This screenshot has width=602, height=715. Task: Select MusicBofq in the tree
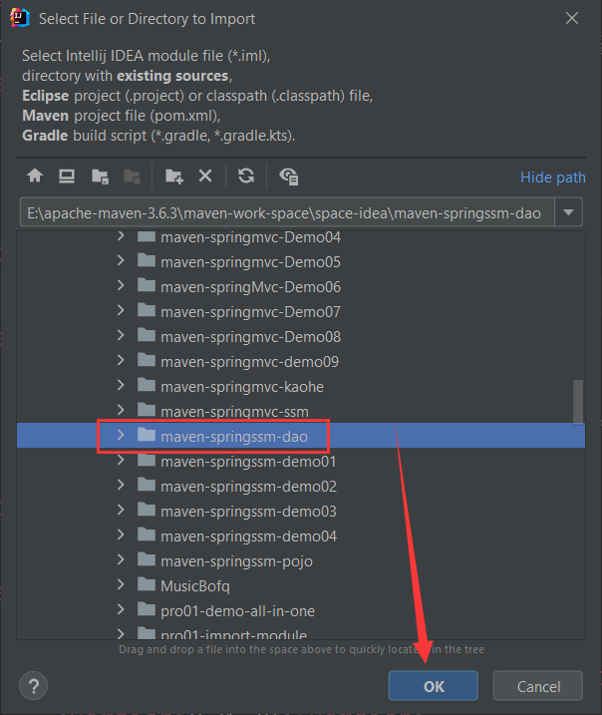click(x=195, y=586)
